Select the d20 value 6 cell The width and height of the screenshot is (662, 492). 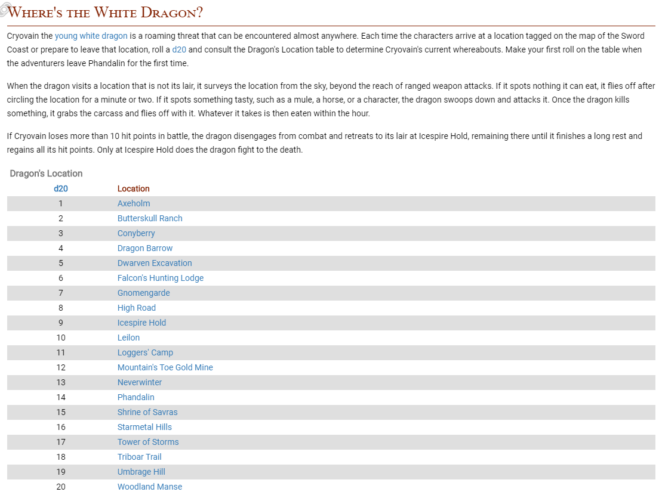click(x=61, y=278)
